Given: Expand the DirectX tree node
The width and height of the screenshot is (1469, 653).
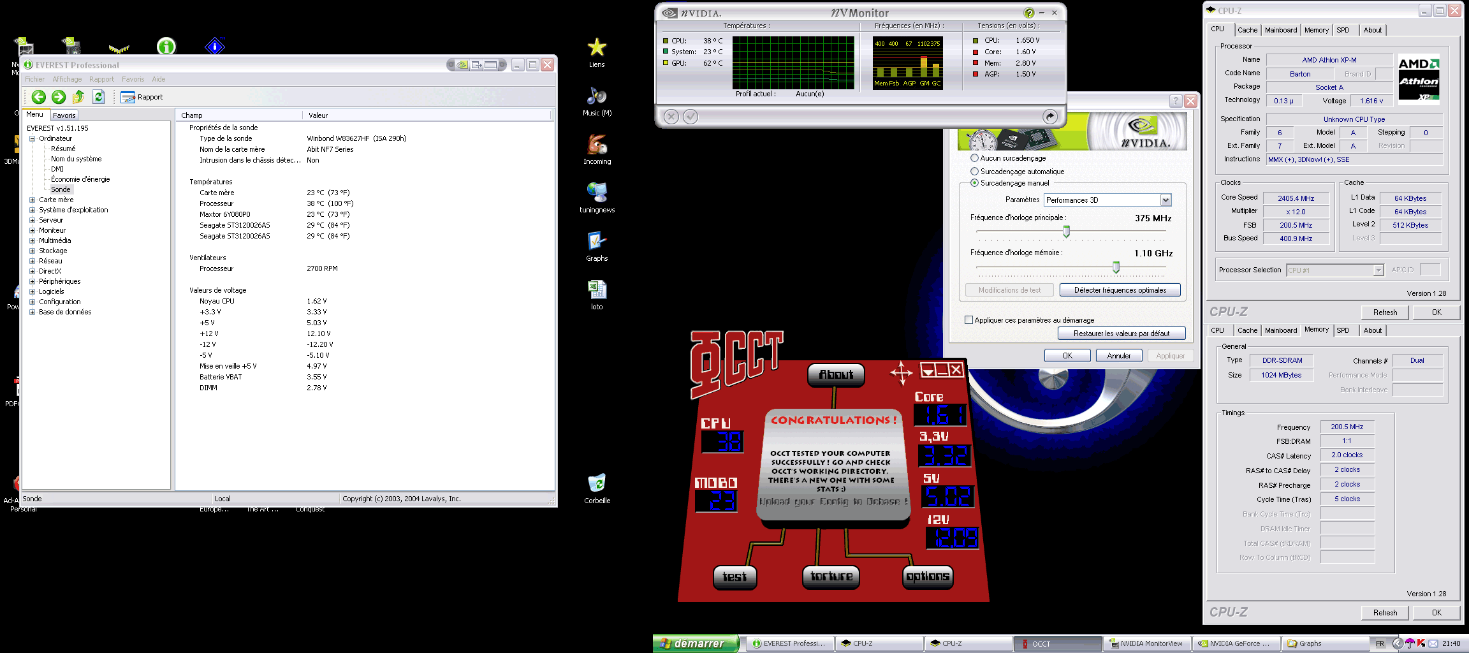Looking at the screenshot, I should pyautogui.click(x=32, y=271).
